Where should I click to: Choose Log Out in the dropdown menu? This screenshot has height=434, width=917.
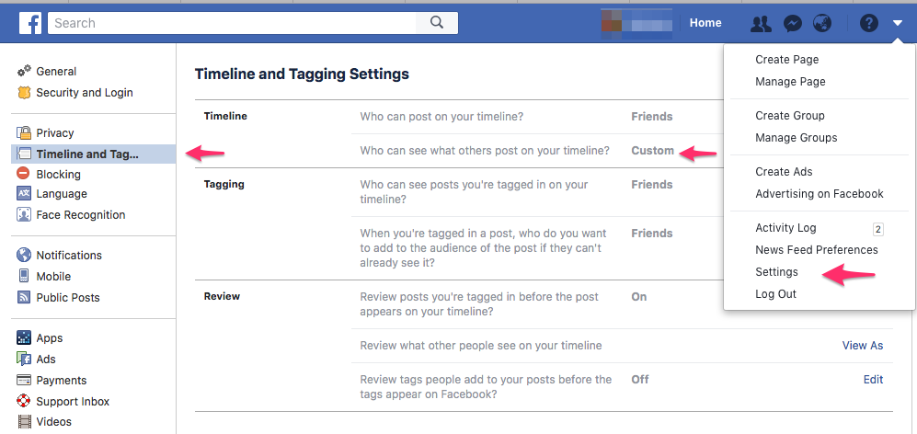(775, 294)
